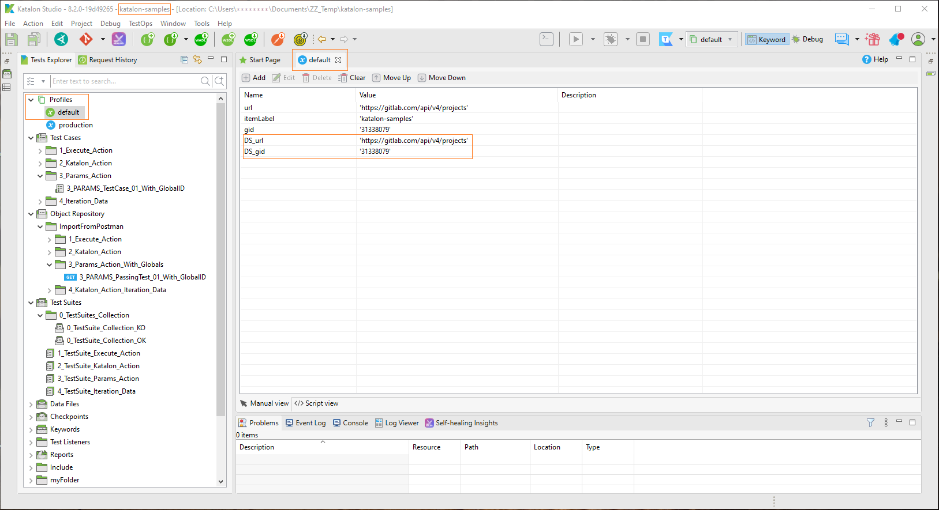Collapse the Test Suites tree folder
This screenshot has height=510, width=939.
[x=31, y=303]
